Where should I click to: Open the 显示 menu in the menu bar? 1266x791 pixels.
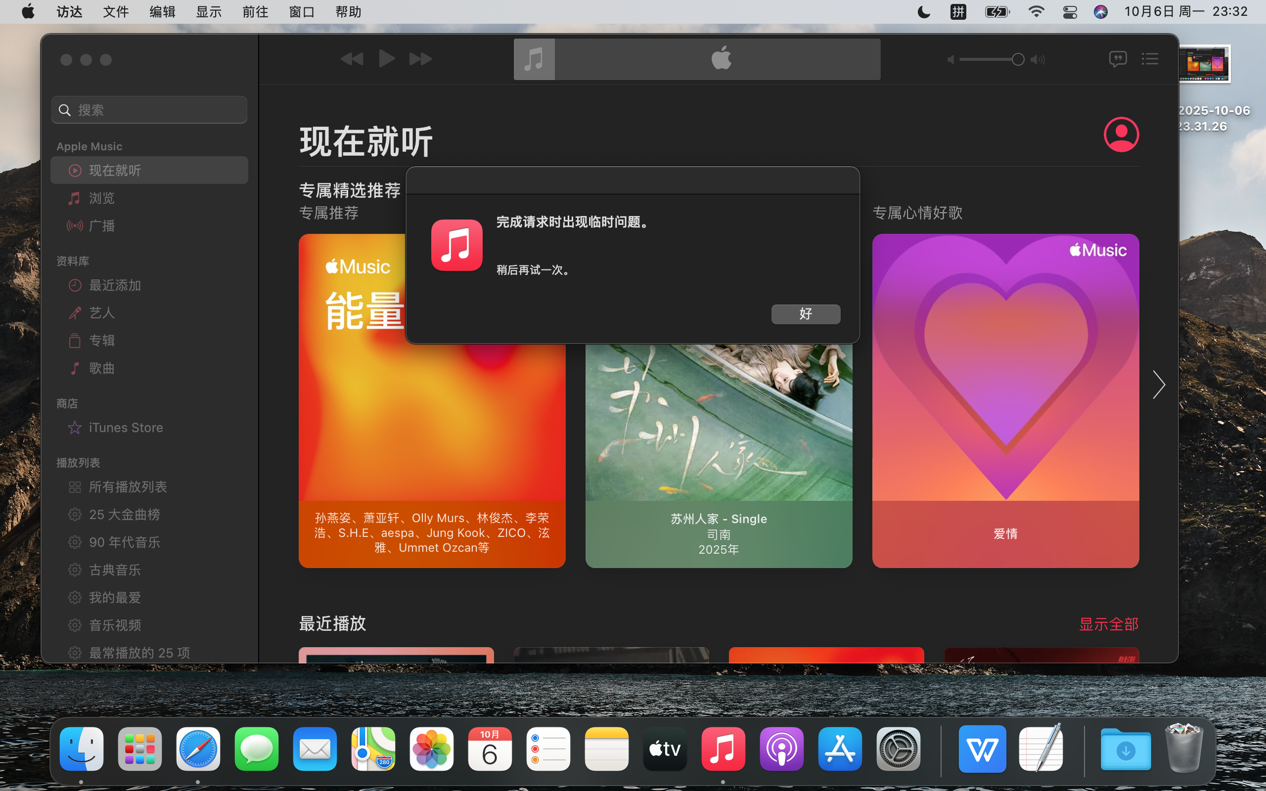coord(209,11)
